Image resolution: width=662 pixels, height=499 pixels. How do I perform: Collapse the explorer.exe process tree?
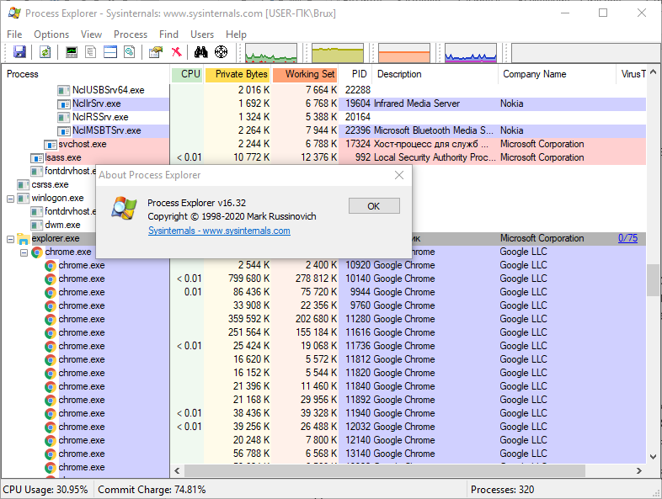point(11,238)
